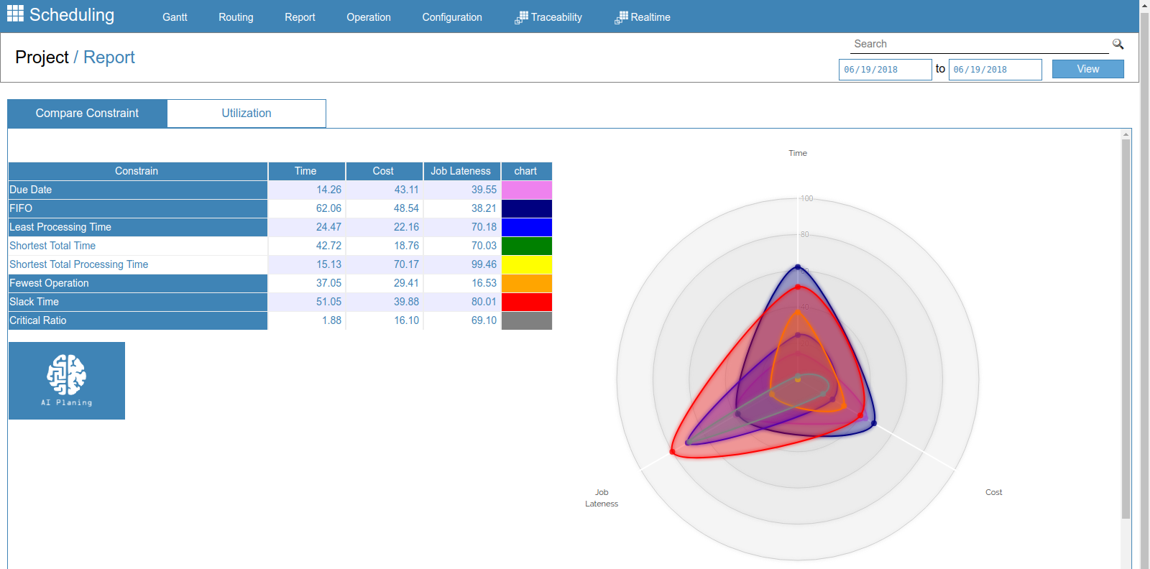Open the Configuration menu
1150x569 pixels.
click(x=451, y=17)
